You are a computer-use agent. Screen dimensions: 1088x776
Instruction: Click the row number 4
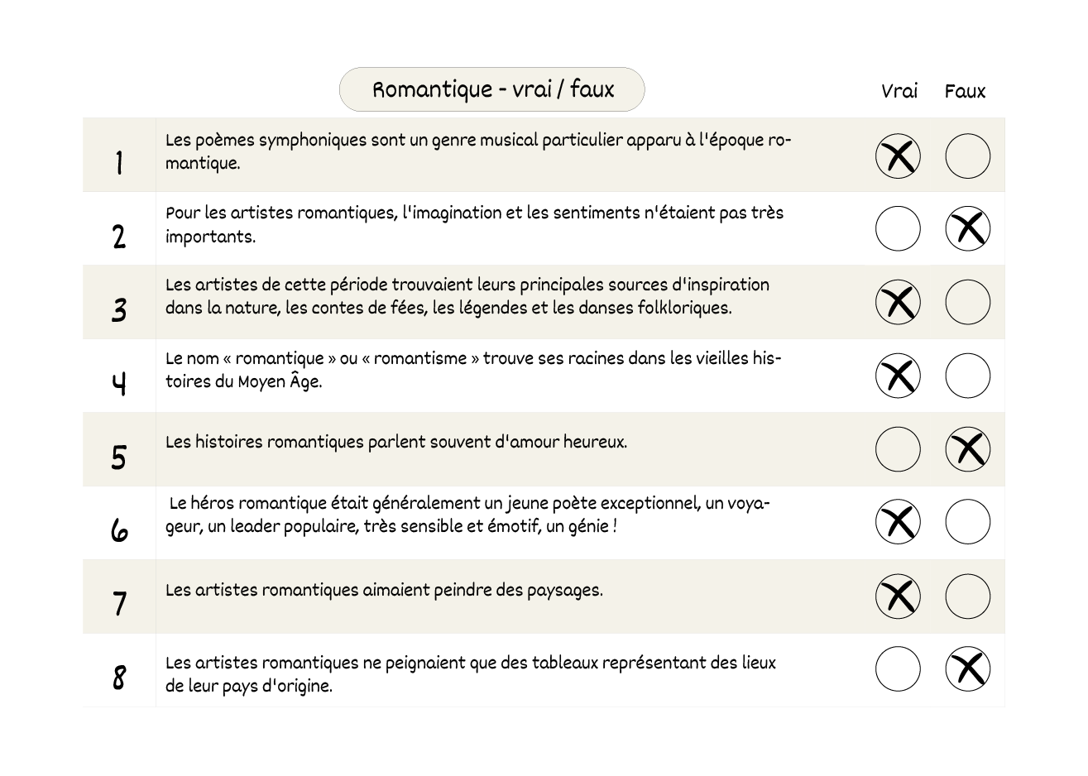click(x=119, y=383)
